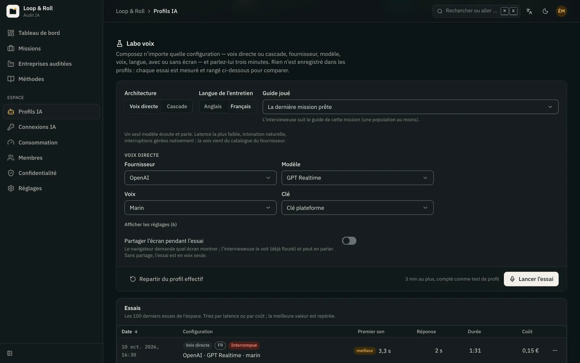Focus the Rechercher ou aller search field
Screen dimensions: 580x363
pyautogui.click(x=476, y=11)
